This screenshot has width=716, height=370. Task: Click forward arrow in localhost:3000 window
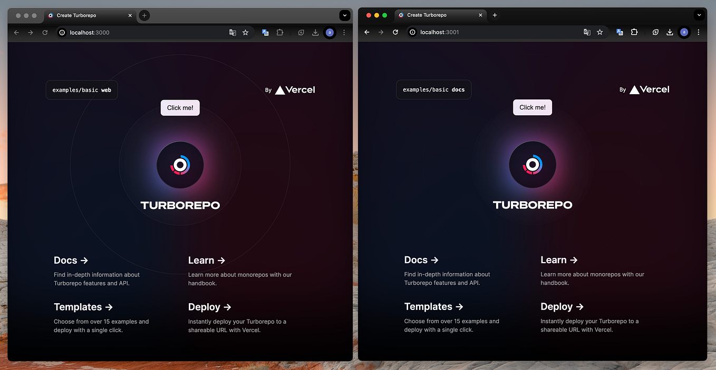coord(31,33)
